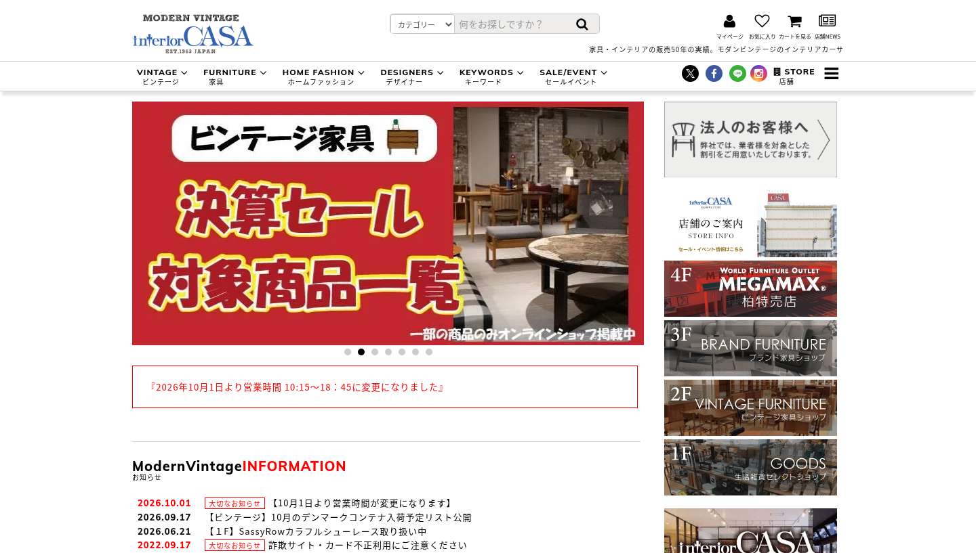Viewport: 976px width, 553px height.
Task: Open Facebook social icon
Action: coord(714,73)
